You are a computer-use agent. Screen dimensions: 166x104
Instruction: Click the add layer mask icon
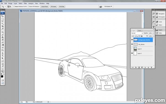[x=139, y=67]
